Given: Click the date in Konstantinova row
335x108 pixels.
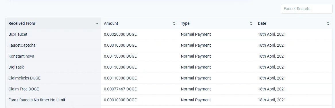Looking at the screenshot, I should [272, 56].
